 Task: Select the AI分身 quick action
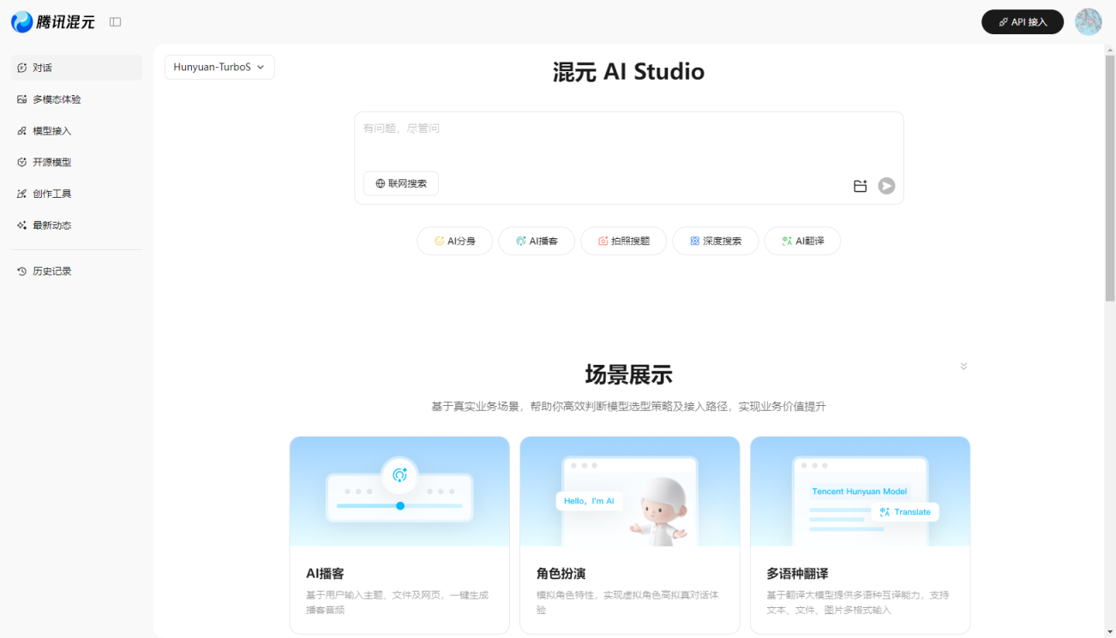click(x=454, y=241)
